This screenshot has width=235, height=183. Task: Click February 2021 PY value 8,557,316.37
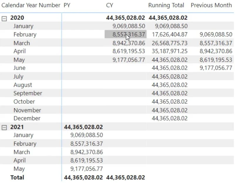click(x=87, y=144)
